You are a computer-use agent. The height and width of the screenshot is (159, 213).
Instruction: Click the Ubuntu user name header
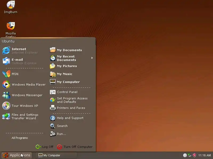tap(8, 41)
